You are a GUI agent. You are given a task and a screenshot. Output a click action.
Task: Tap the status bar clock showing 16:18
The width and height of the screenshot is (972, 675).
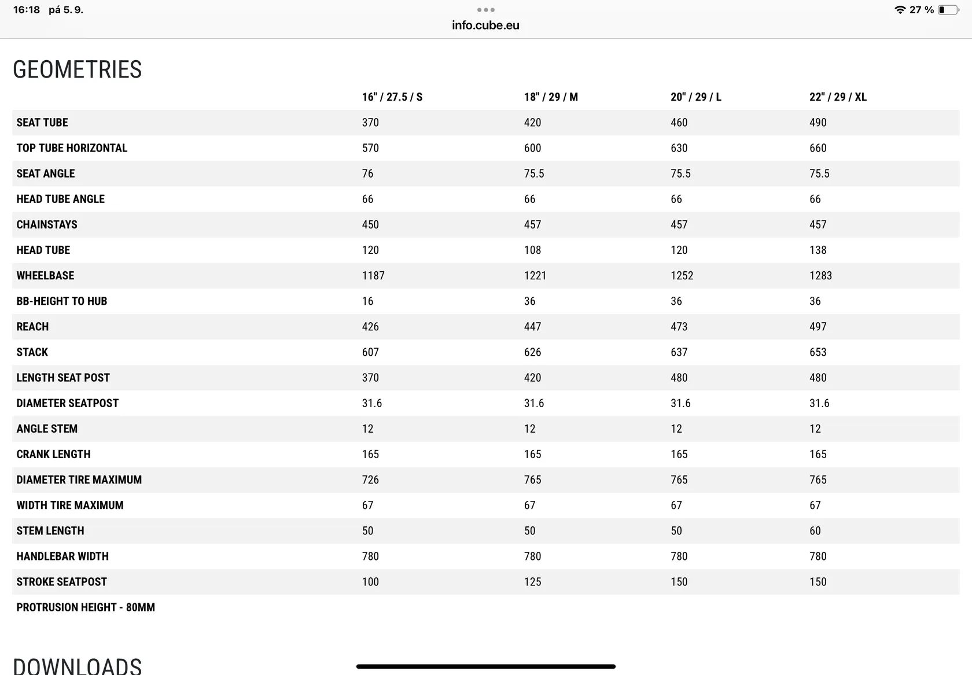[x=27, y=10]
